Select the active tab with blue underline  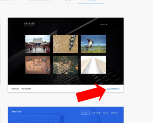pos(91,1)
